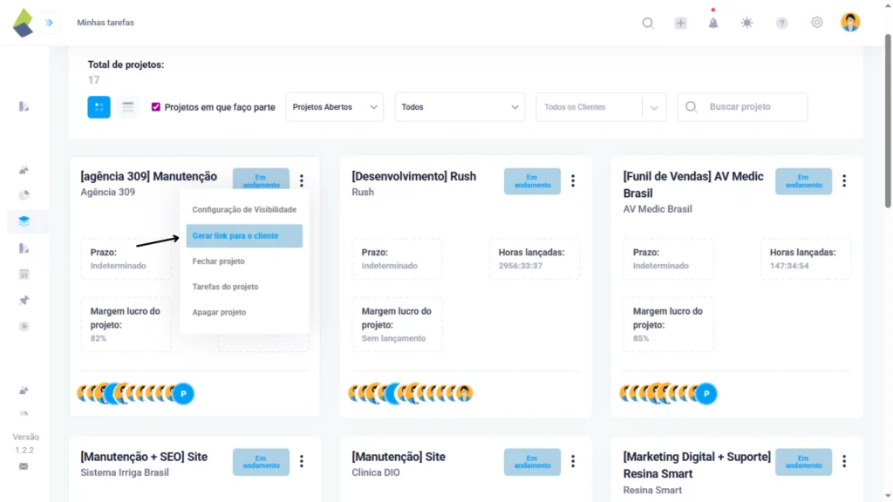Viewport: 893px width, 502px height.
Task: Open the help question mark icon
Action: pos(781,22)
